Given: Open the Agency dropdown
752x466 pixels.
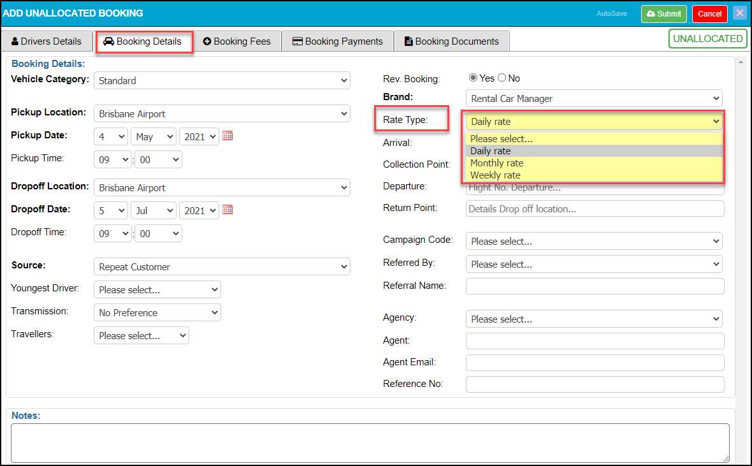Looking at the screenshot, I should tap(594, 319).
